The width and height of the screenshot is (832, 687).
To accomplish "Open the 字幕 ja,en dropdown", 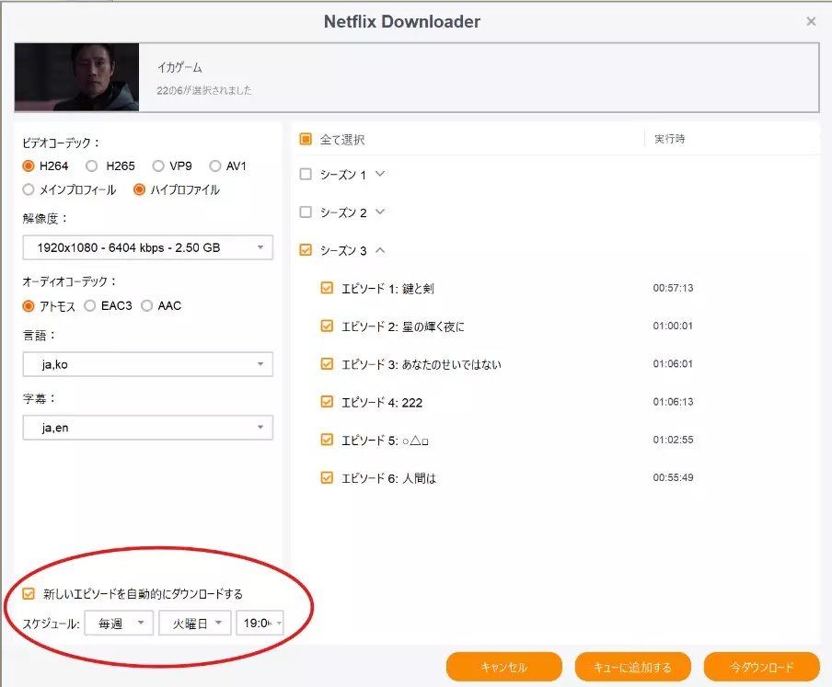I will pyautogui.click(x=147, y=428).
